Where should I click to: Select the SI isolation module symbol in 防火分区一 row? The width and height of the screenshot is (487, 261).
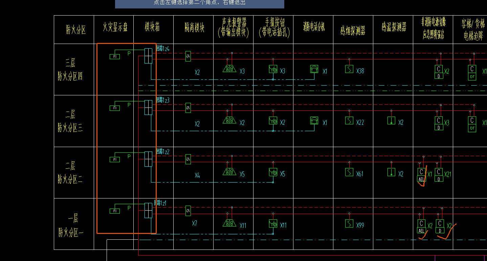[188, 211]
